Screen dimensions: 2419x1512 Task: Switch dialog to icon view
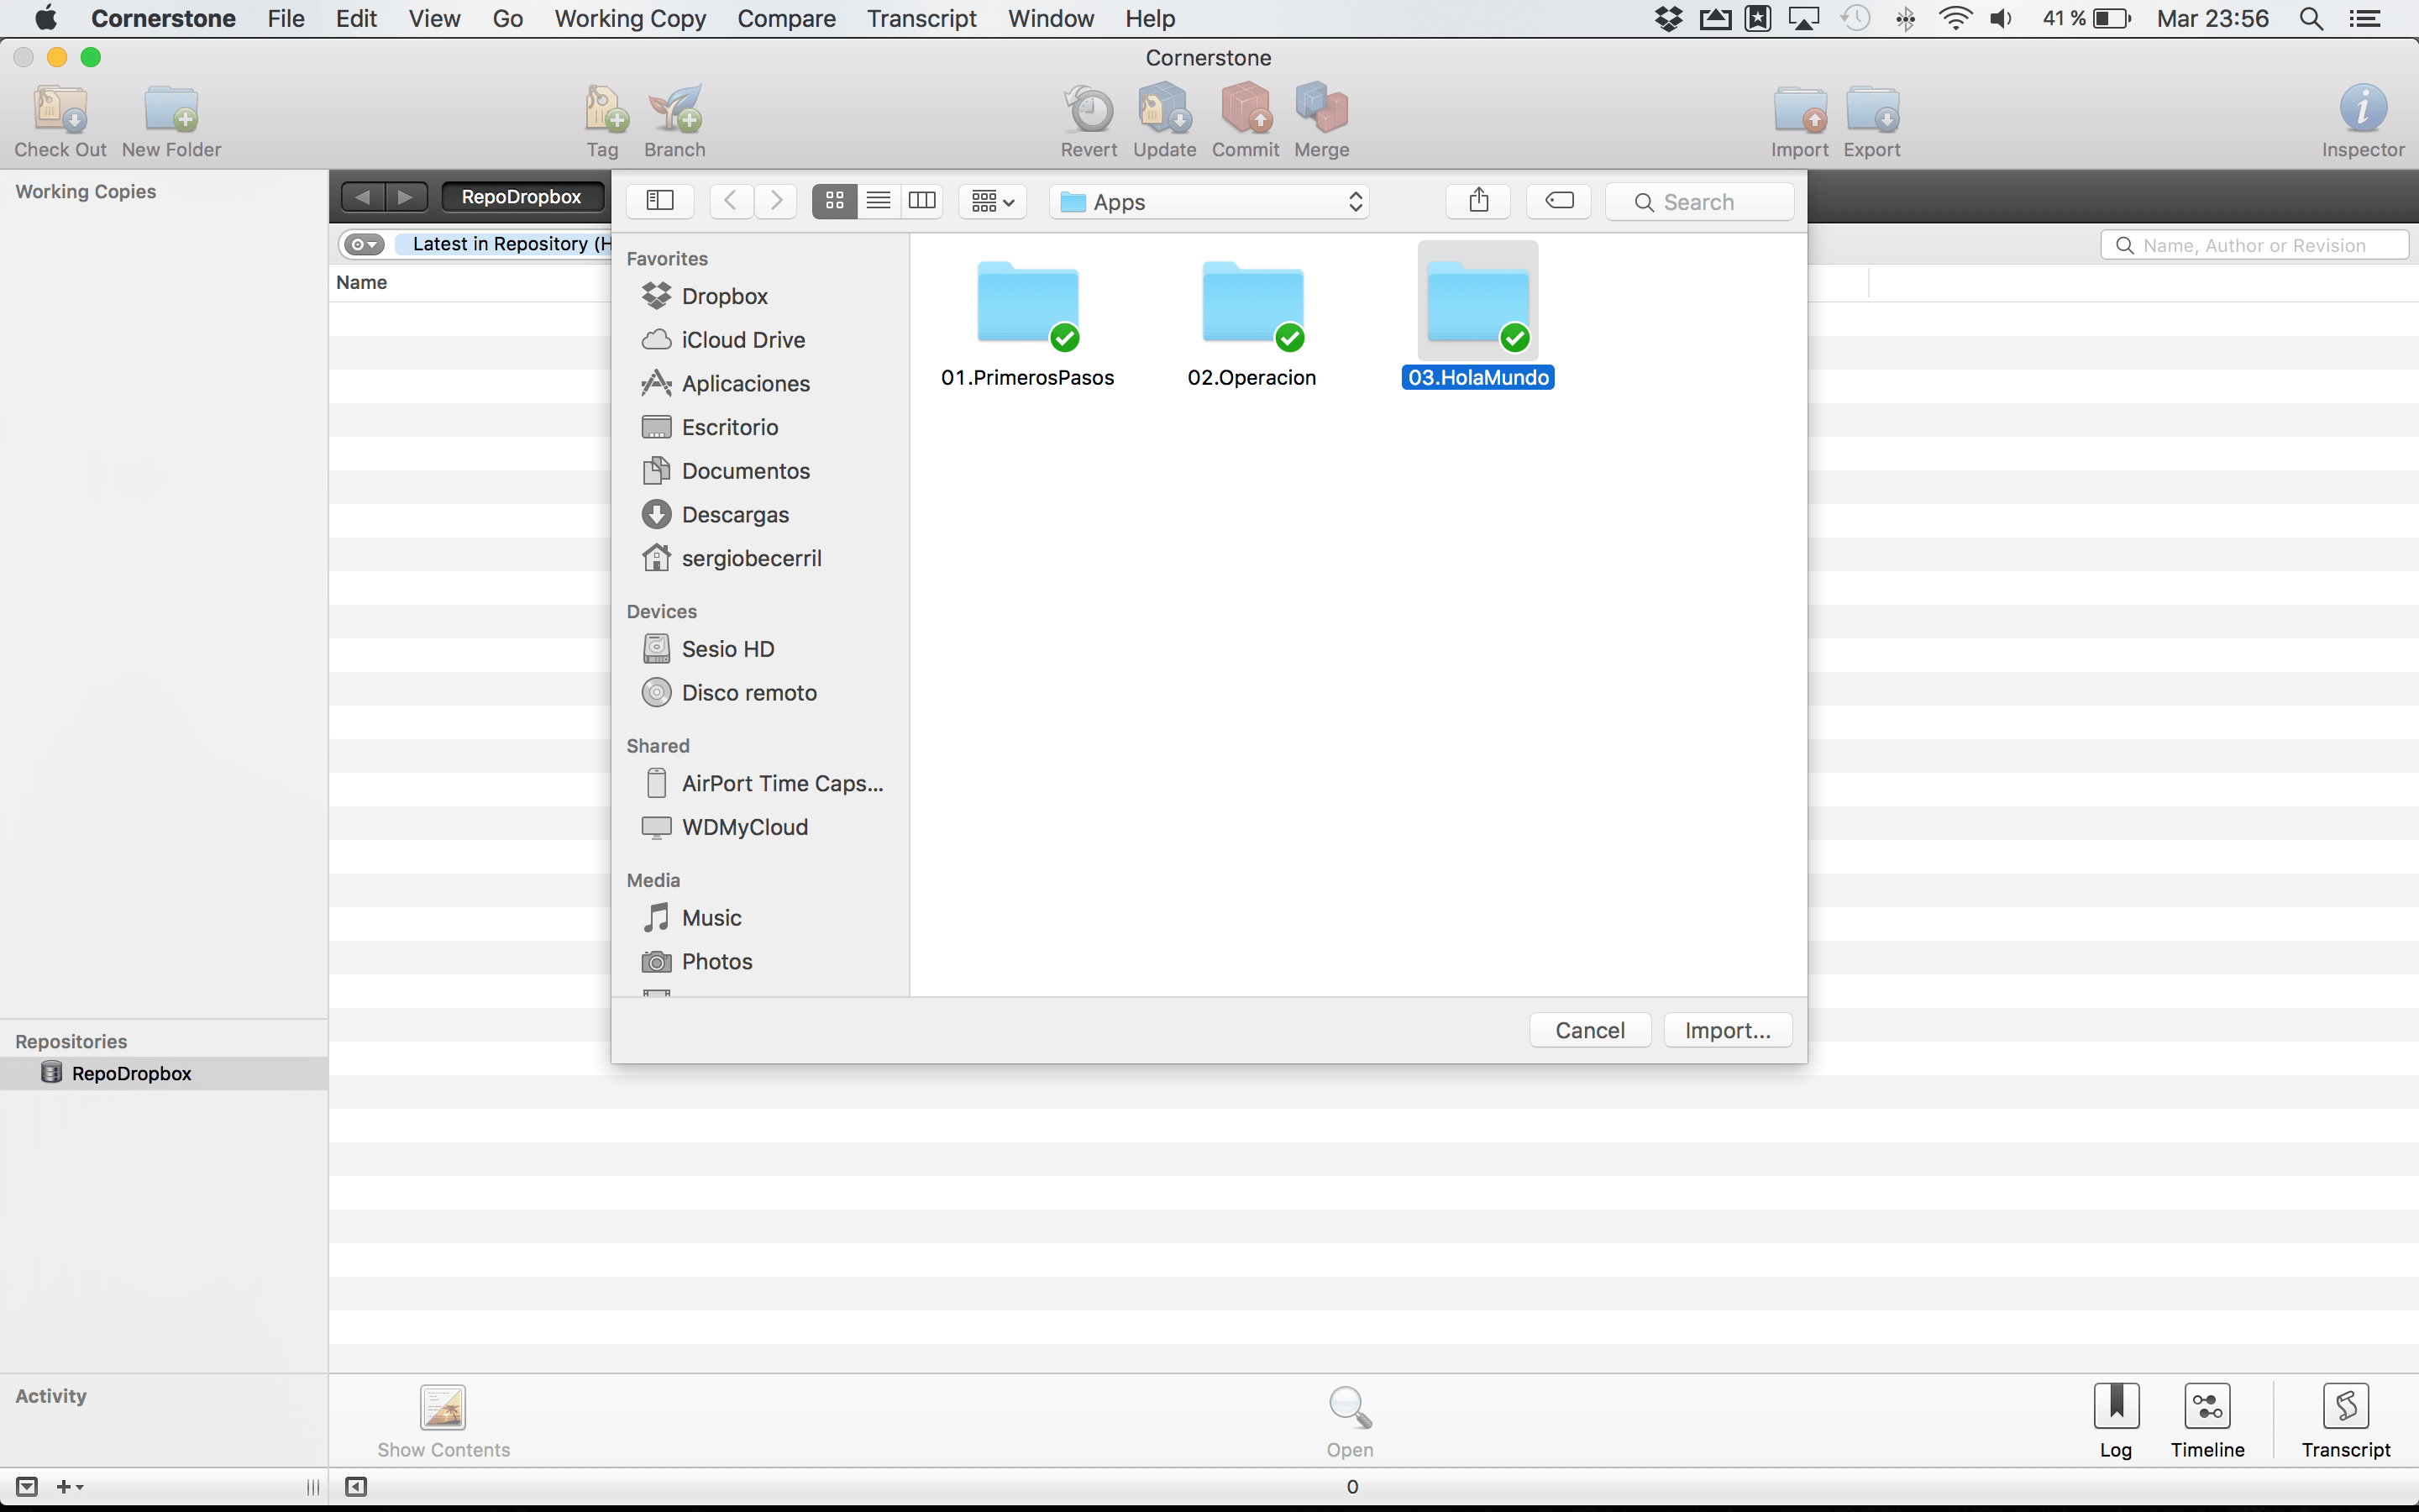coord(834,201)
